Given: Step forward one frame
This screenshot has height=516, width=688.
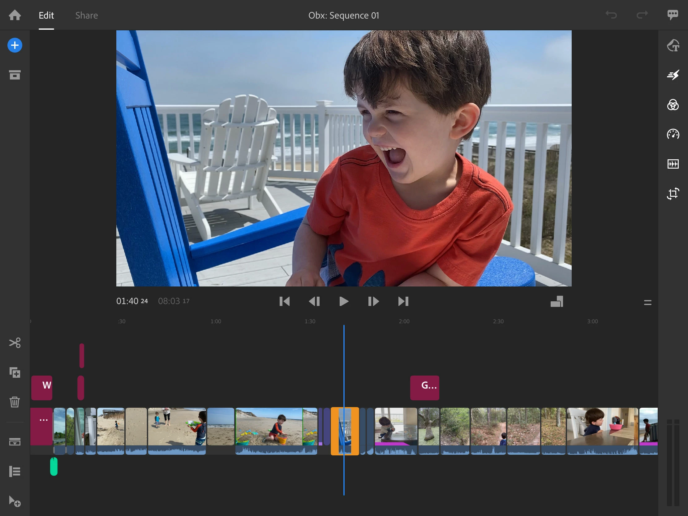Looking at the screenshot, I should (373, 301).
